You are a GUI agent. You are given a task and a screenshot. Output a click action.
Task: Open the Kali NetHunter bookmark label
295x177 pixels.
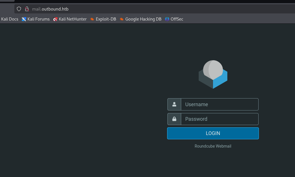point(73,19)
